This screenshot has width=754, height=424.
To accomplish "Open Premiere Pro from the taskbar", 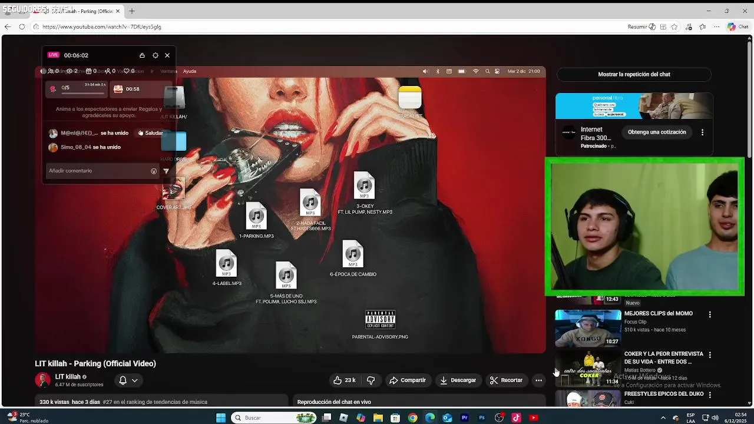I will pyautogui.click(x=465, y=418).
